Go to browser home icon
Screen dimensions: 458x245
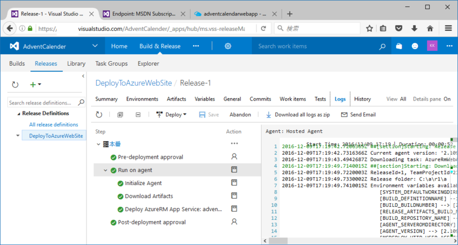tap(430, 28)
